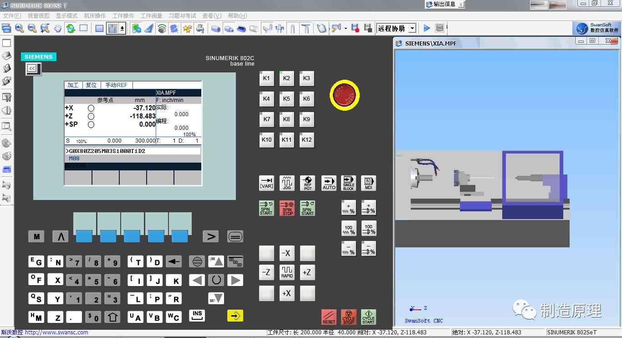Toggle the red emergency stop button
622x338 pixels.
pyautogui.click(x=345, y=95)
